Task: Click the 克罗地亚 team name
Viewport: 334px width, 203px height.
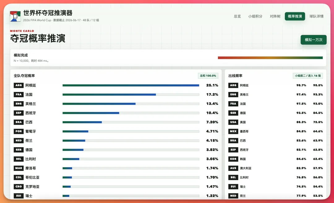Action: pyautogui.click(x=32, y=187)
